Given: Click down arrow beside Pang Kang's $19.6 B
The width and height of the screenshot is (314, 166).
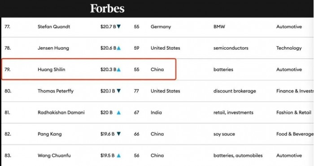Looking at the screenshot, I should [119, 134].
